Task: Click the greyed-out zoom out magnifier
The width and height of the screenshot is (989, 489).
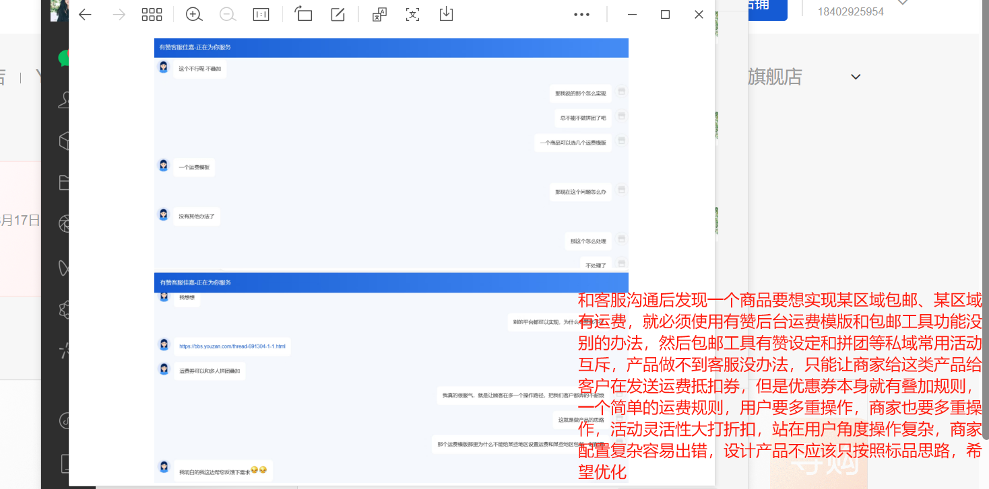Action: click(x=228, y=15)
